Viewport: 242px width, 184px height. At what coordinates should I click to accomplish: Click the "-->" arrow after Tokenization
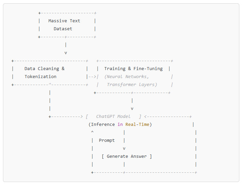92,77
